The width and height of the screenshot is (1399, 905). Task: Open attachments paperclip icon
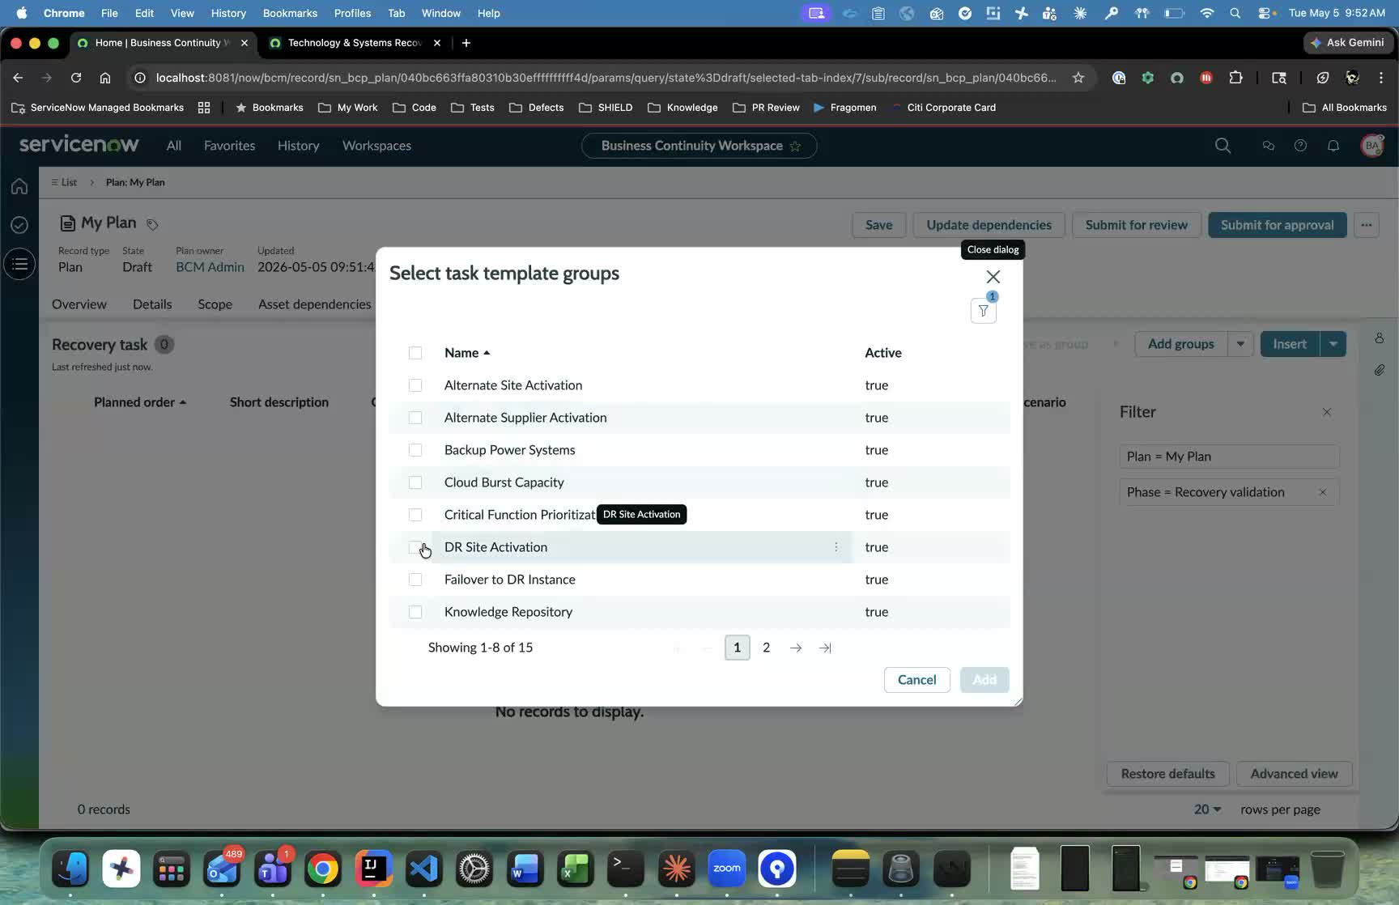[1379, 370]
